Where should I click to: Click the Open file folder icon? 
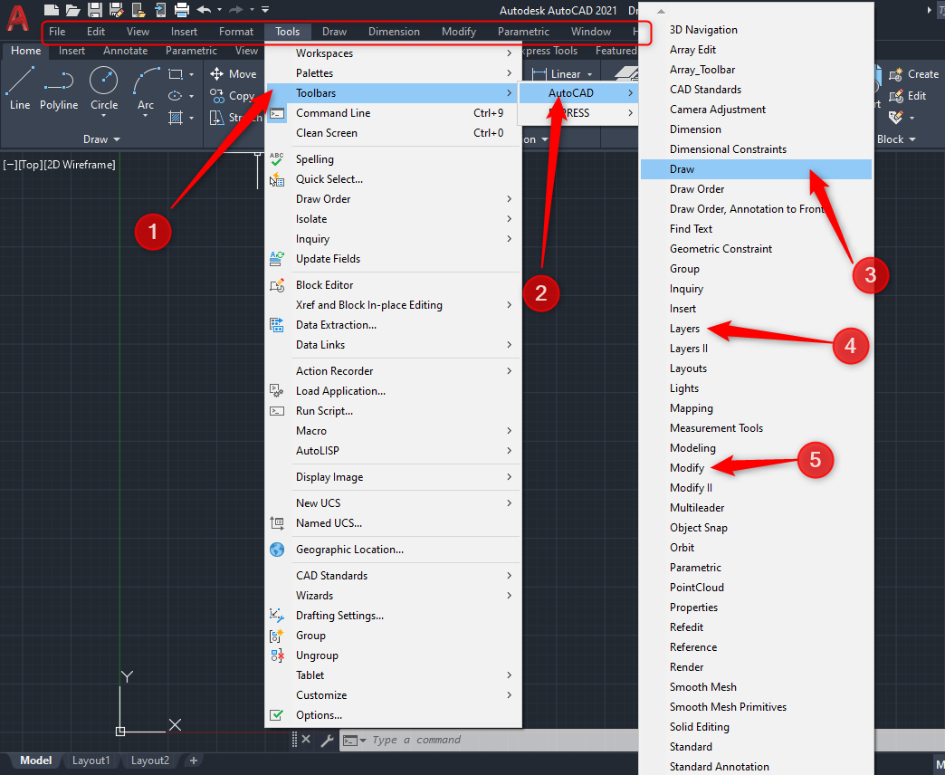point(73,10)
